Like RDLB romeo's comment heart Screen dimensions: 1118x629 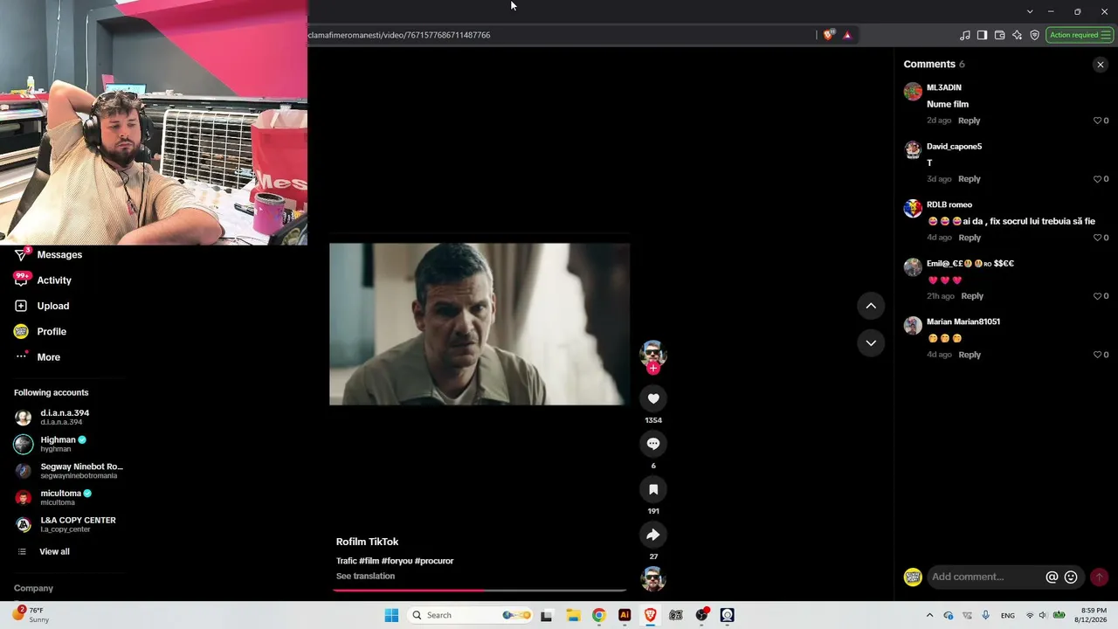click(x=1098, y=238)
